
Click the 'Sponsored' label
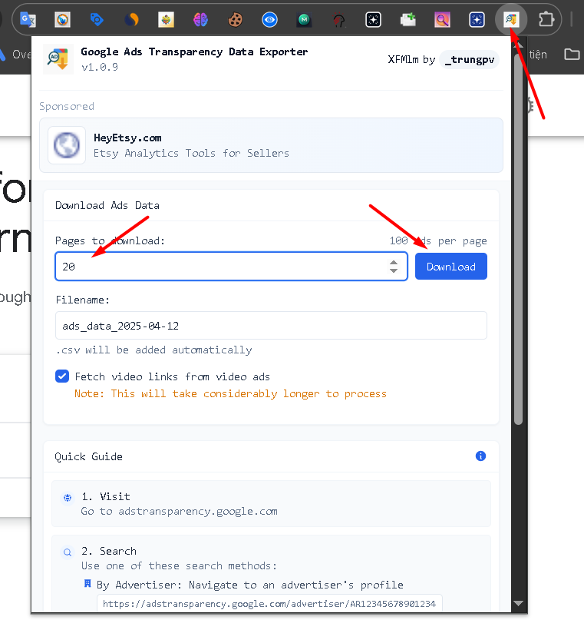67,106
